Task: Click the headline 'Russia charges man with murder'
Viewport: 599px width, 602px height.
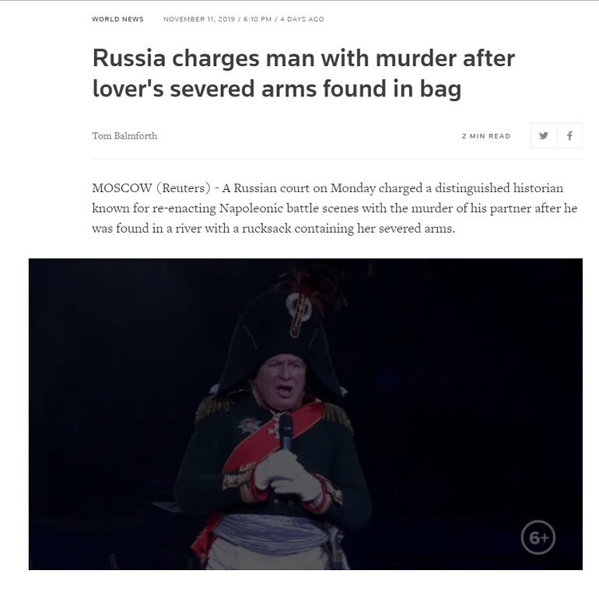Action: pos(303,58)
